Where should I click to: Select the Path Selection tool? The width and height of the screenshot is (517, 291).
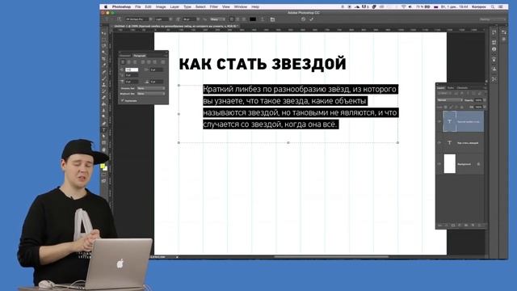(x=104, y=137)
